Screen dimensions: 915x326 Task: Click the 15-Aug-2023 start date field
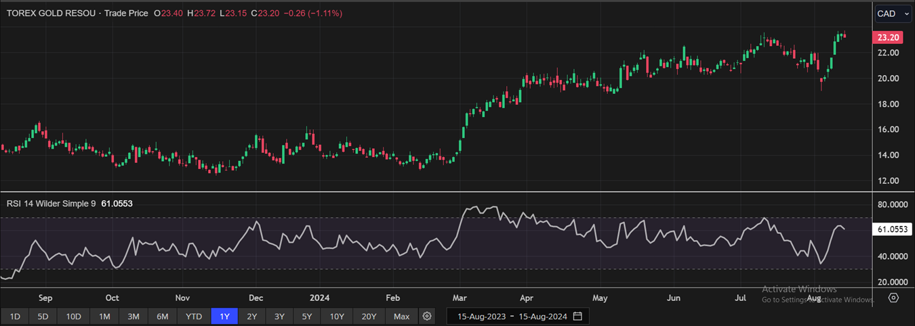pos(481,316)
